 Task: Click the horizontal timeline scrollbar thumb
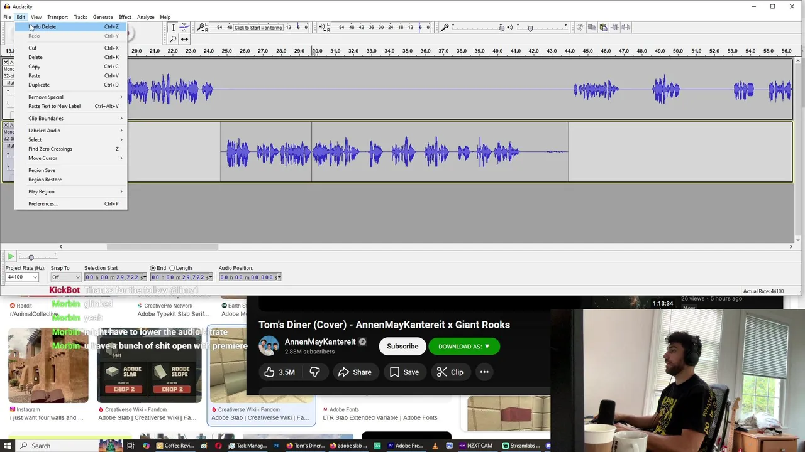point(163,247)
